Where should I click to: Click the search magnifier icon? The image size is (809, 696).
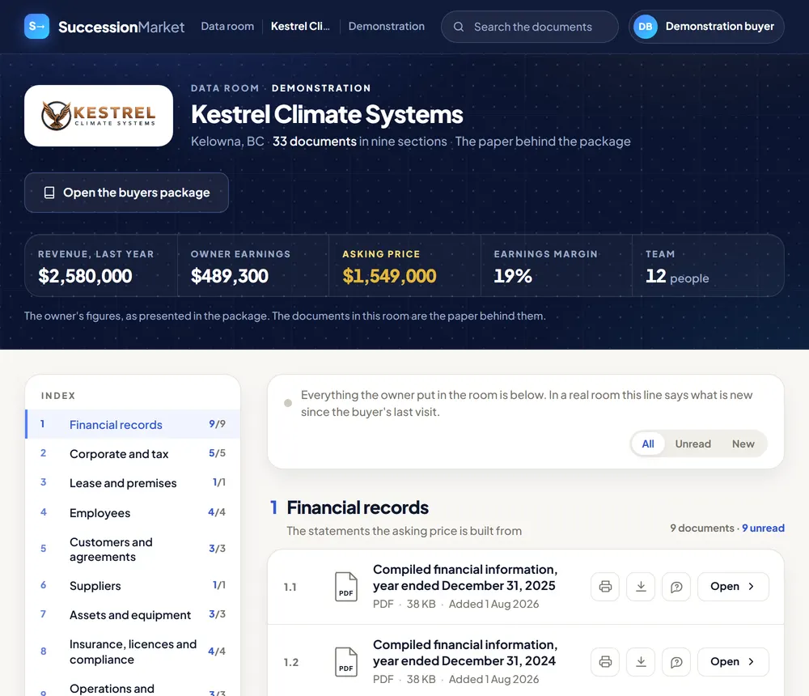tap(458, 27)
